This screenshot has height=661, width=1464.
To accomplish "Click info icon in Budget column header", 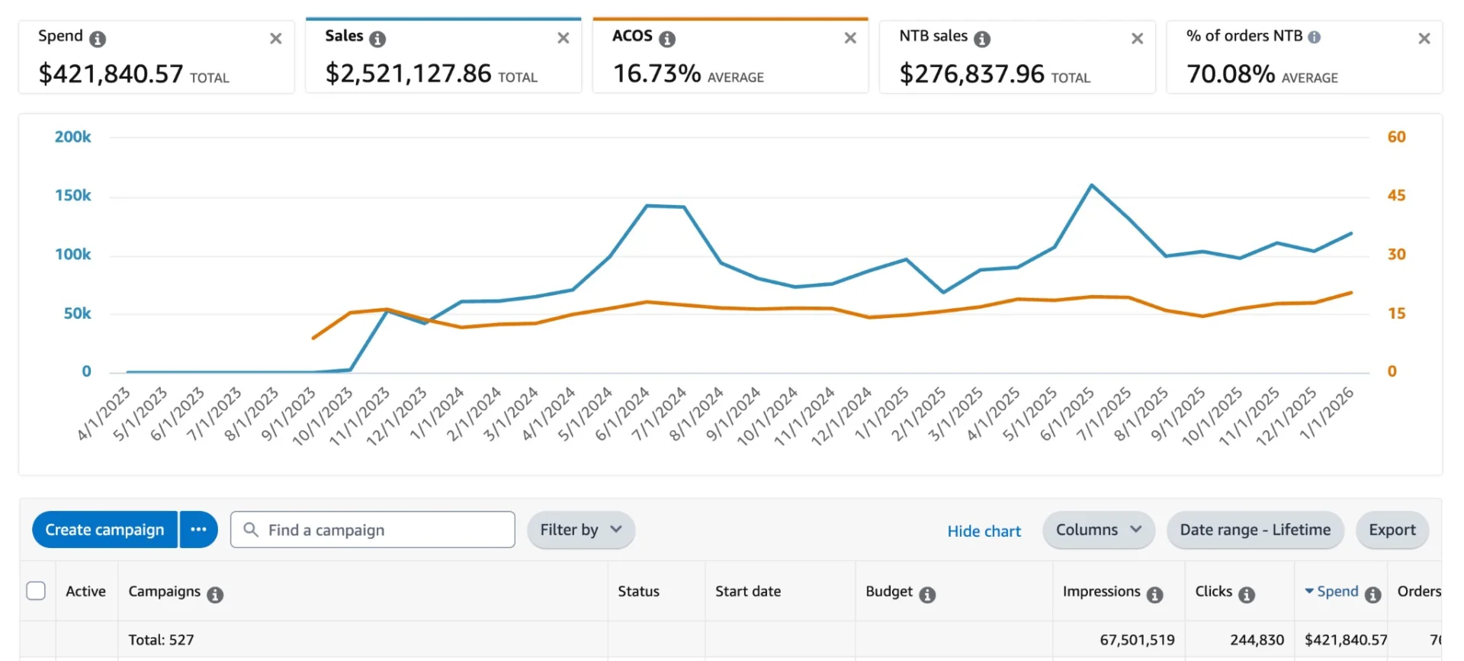I will (927, 595).
